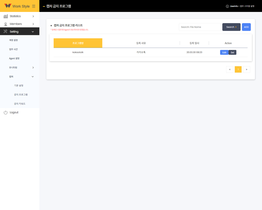Go to 금지 프로그램 page
The width and height of the screenshot is (262, 210).
[21, 94]
